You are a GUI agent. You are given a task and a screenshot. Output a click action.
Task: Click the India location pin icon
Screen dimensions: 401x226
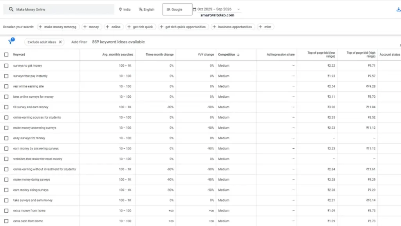pyautogui.click(x=120, y=9)
